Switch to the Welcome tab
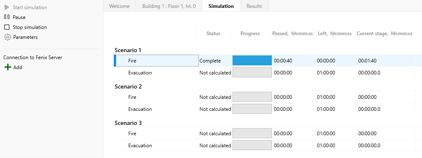 (x=119, y=6)
